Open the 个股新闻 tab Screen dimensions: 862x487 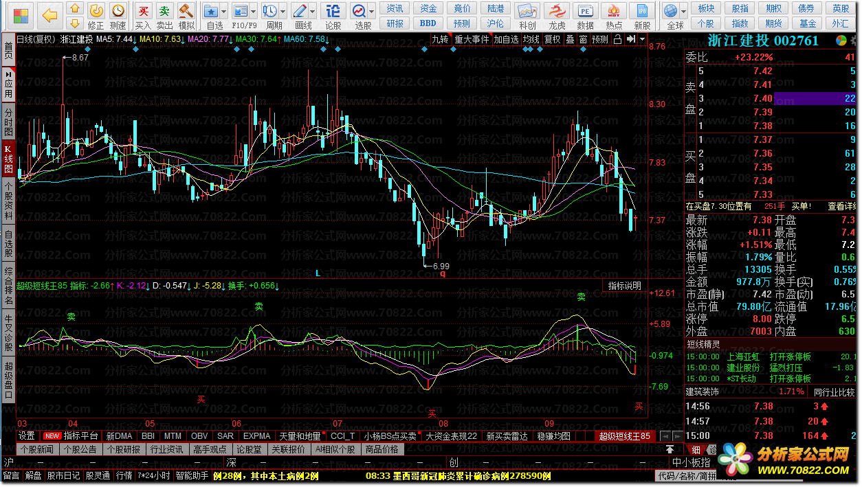coord(37,449)
